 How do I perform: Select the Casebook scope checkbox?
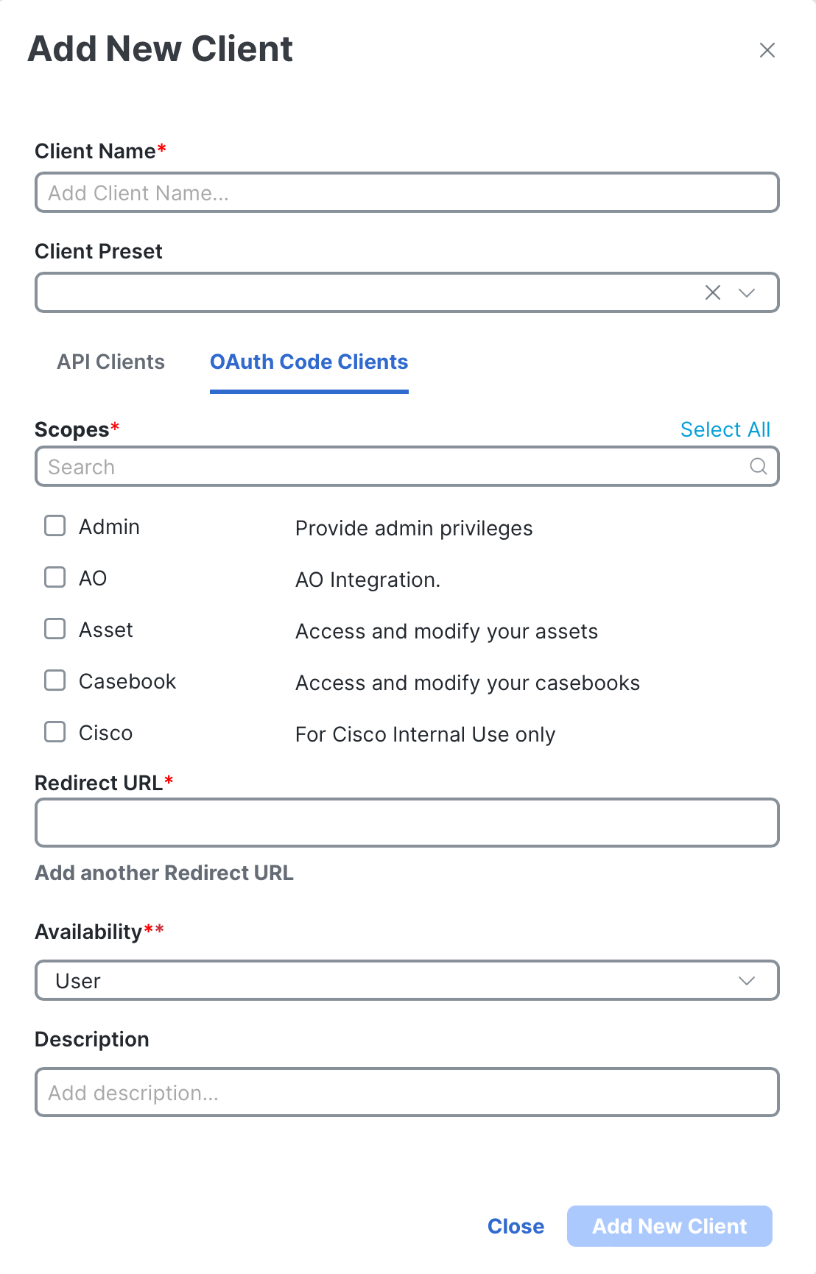(x=55, y=680)
